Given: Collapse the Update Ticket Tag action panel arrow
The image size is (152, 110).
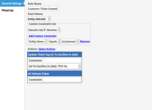Looking at the screenshot, I should (x=80, y=55).
